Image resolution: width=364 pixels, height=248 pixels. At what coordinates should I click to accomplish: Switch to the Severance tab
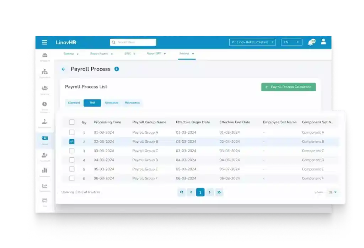pyautogui.click(x=111, y=103)
